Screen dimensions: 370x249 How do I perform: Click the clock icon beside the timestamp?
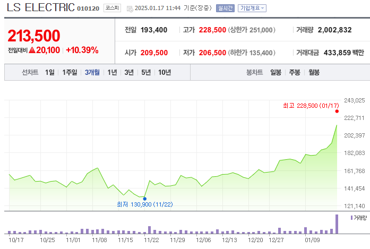tap(130, 8)
